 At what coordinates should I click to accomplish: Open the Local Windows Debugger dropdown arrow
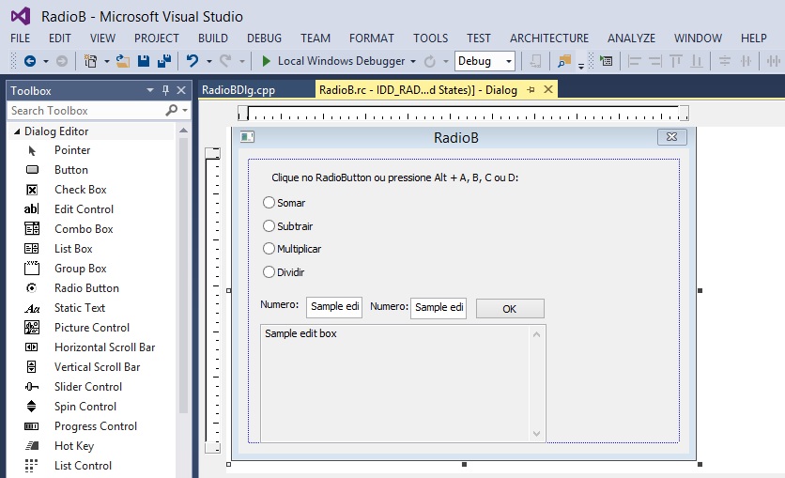pos(413,61)
